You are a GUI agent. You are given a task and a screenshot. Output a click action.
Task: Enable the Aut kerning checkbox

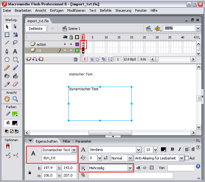click(187, 158)
